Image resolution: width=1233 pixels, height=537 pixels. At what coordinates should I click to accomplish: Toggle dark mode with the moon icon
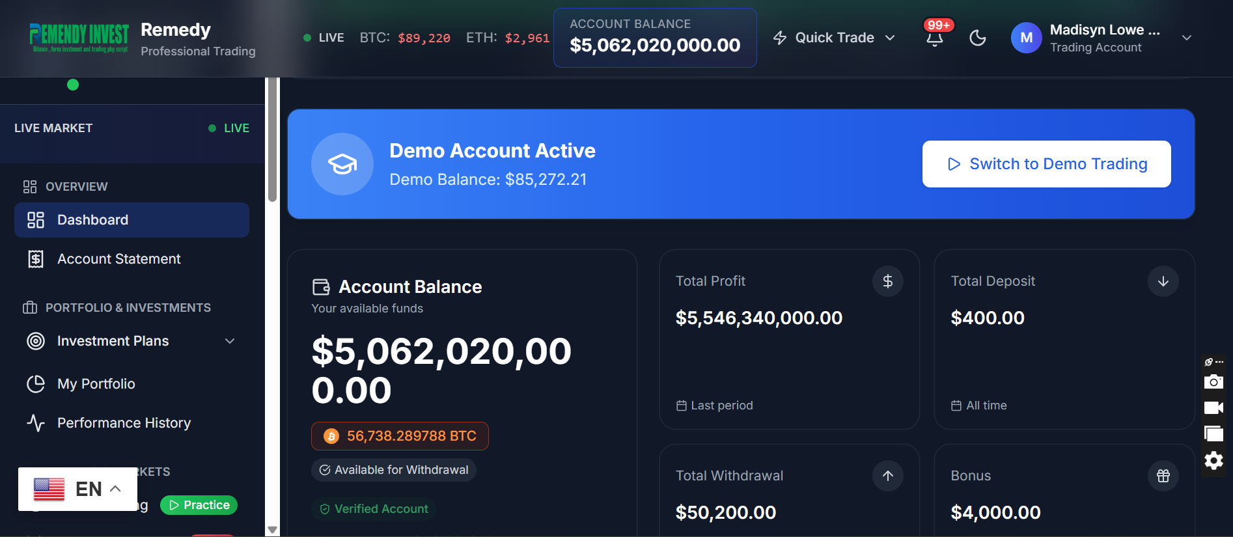coord(978,38)
